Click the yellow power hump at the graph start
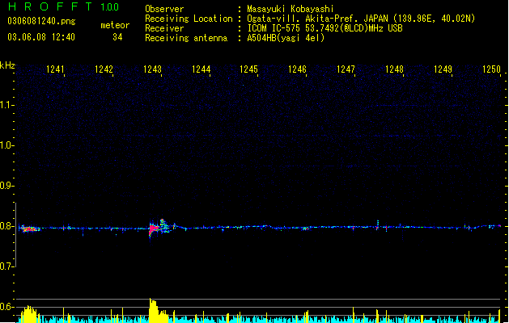This screenshot has width=509, height=323. pos(29,314)
